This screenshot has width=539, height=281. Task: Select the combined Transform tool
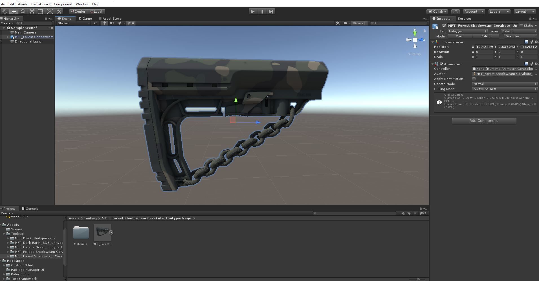(50, 12)
